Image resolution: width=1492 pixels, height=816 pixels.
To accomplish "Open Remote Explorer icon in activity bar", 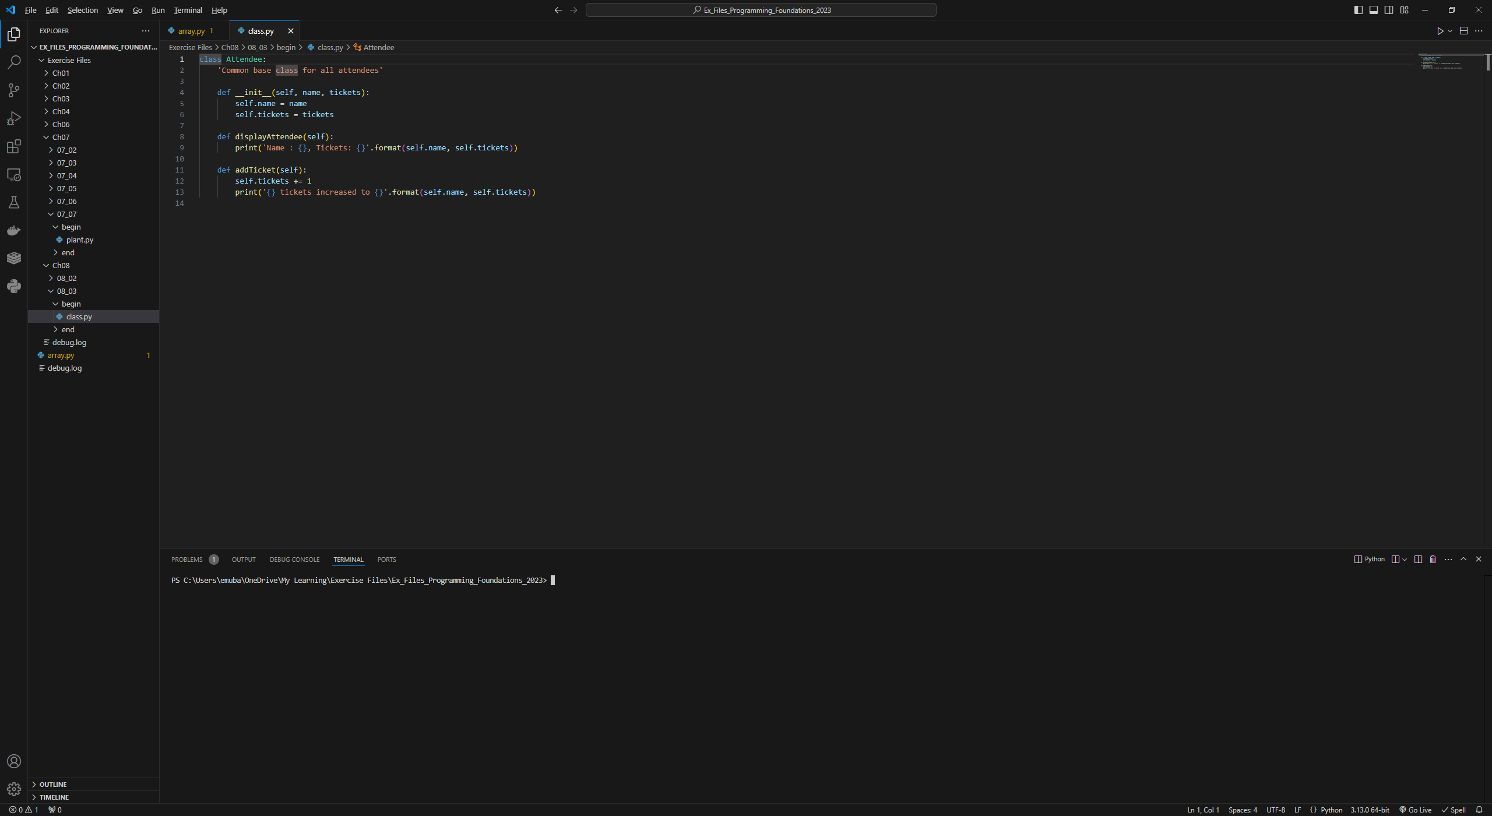I will point(14,174).
